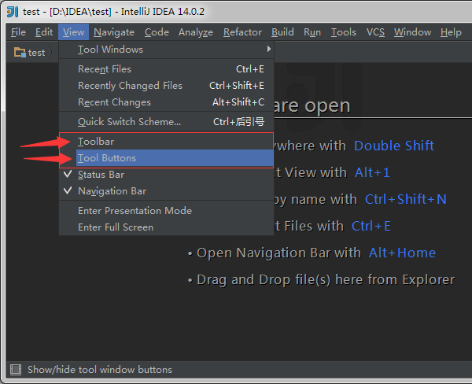Select Recent Files from View menu
The width and height of the screenshot is (472, 384).
coord(166,69)
